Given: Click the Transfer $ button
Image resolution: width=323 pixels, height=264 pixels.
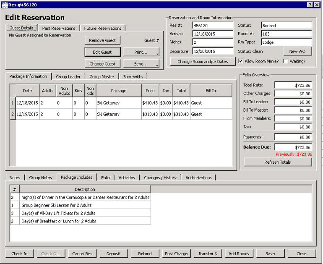Looking at the screenshot, I should click(208, 254).
